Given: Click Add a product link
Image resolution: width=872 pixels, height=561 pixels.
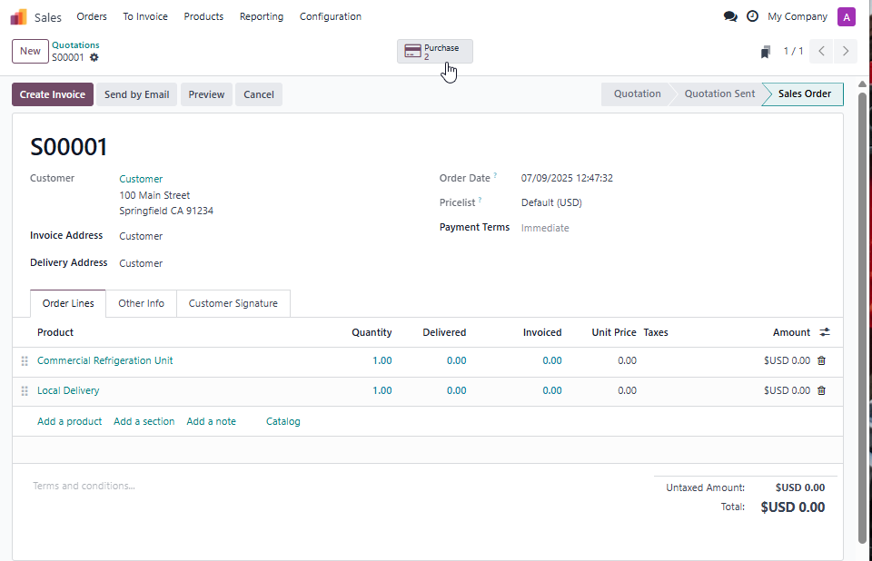Looking at the screenshot, I should (69, 421).
